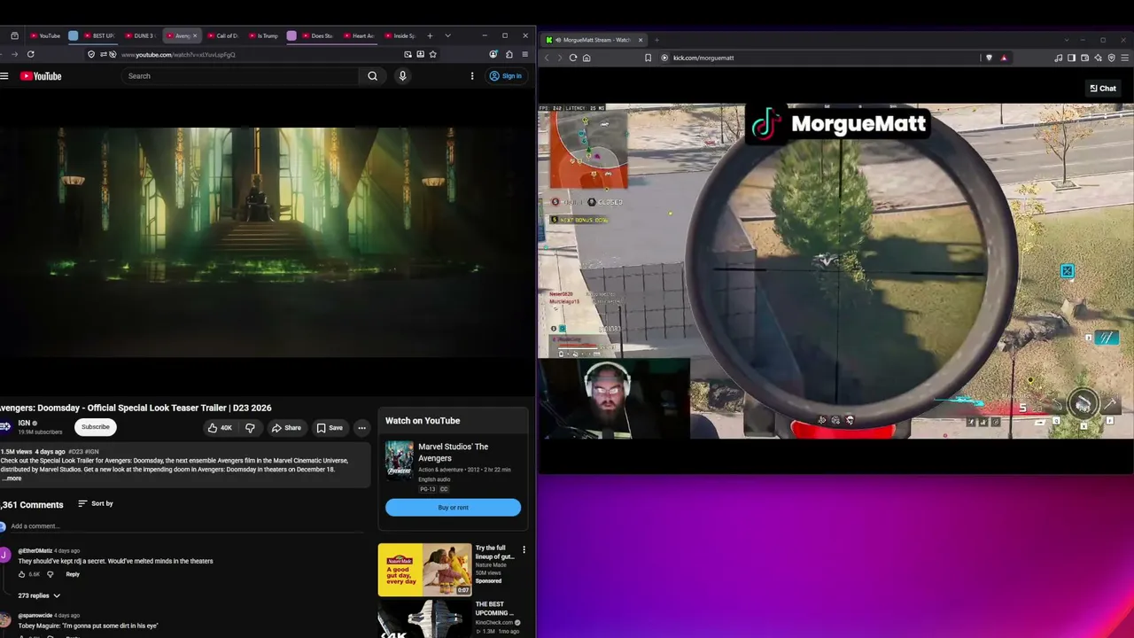Viewport: 1134px width, 638px height.
Task: Reply to the @EtherDMatiz comment
Action: [x=73, y=574]
